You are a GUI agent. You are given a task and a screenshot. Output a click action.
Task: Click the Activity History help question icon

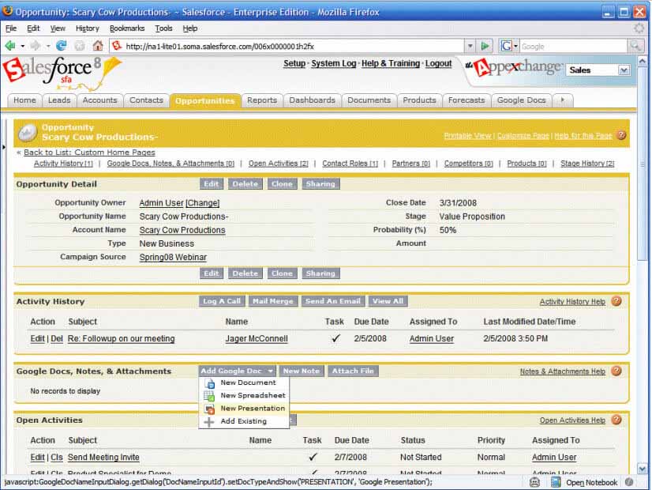(x=616, y=301)
